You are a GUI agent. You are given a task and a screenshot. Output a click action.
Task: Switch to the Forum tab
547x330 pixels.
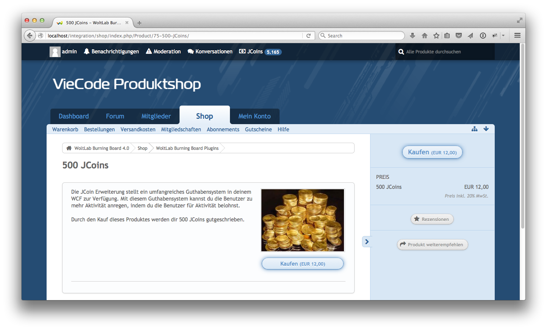(115, 116)
